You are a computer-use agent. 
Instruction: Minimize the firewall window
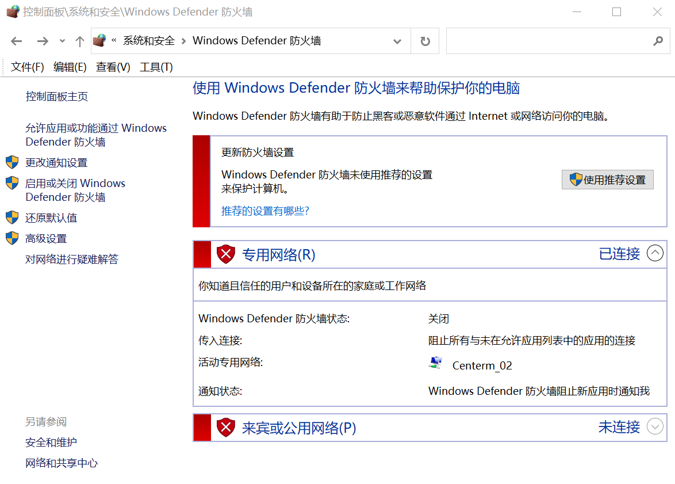point(577,12)
